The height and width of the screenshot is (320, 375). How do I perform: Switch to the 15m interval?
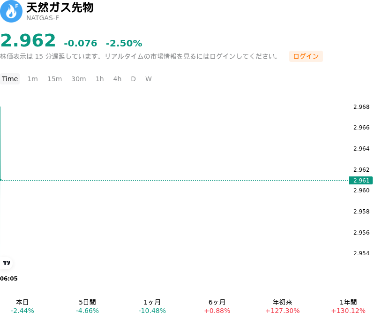54,79
